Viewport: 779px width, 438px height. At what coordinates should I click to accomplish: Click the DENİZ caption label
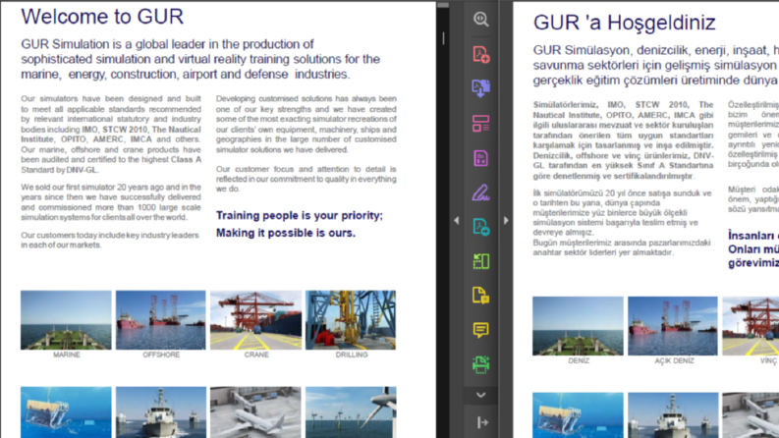pos(579,360)
